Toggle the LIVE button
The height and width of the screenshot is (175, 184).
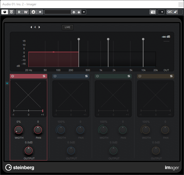coord(68,27)
